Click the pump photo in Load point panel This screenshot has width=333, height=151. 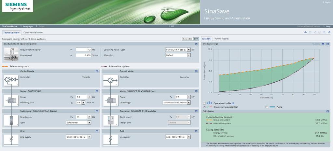point(11,54)
